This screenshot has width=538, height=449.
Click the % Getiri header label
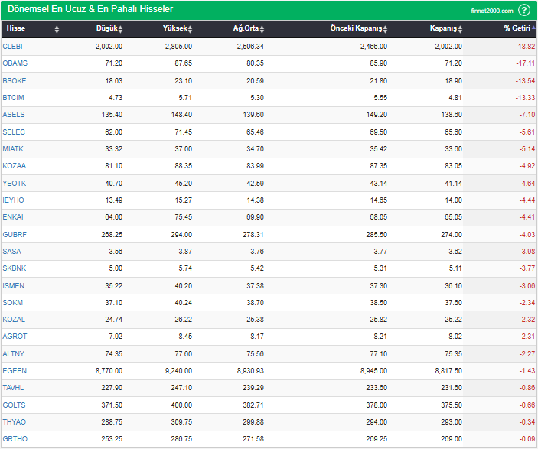pos(517,28)
